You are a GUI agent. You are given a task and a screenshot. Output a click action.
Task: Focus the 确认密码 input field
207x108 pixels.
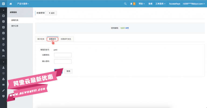(x=63, y=62)
